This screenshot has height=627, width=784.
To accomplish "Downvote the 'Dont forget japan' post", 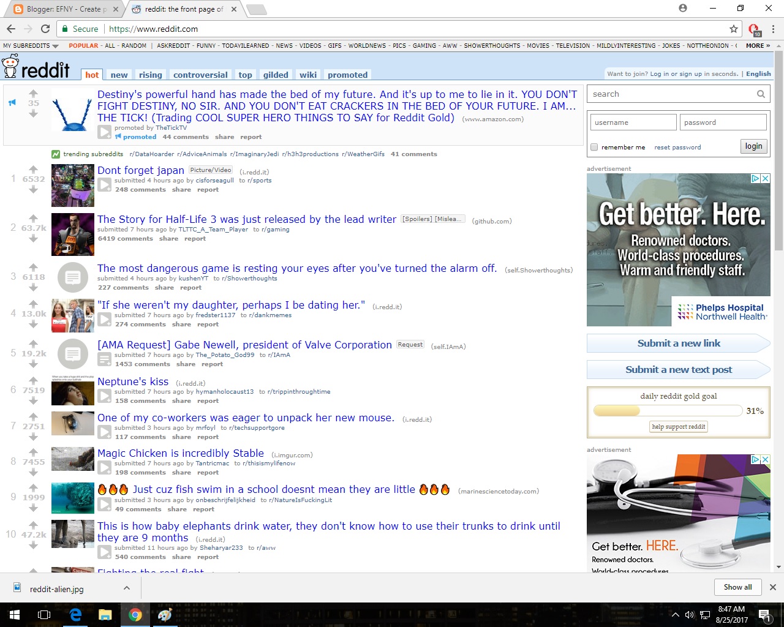I will click(34, 190).
